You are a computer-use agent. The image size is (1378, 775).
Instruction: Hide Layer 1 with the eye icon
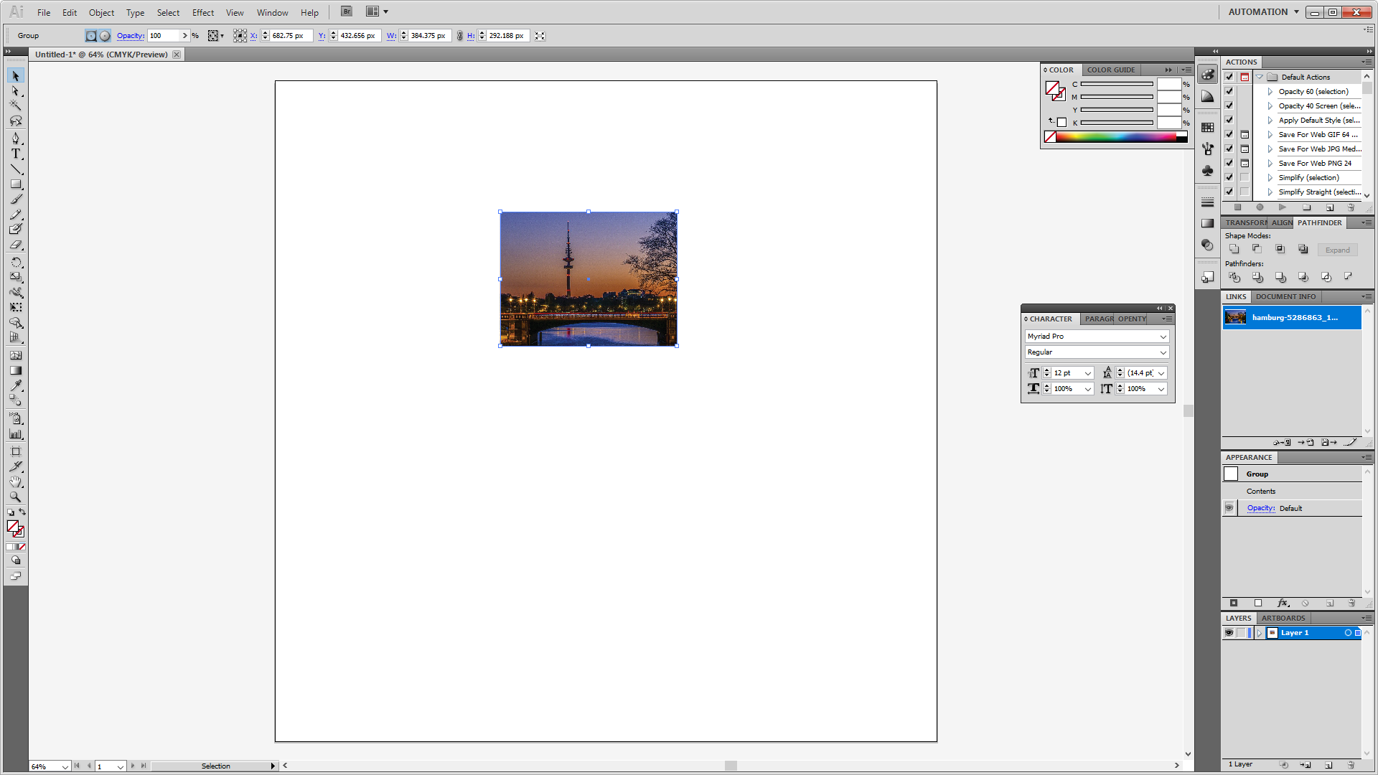point(1229,633)
